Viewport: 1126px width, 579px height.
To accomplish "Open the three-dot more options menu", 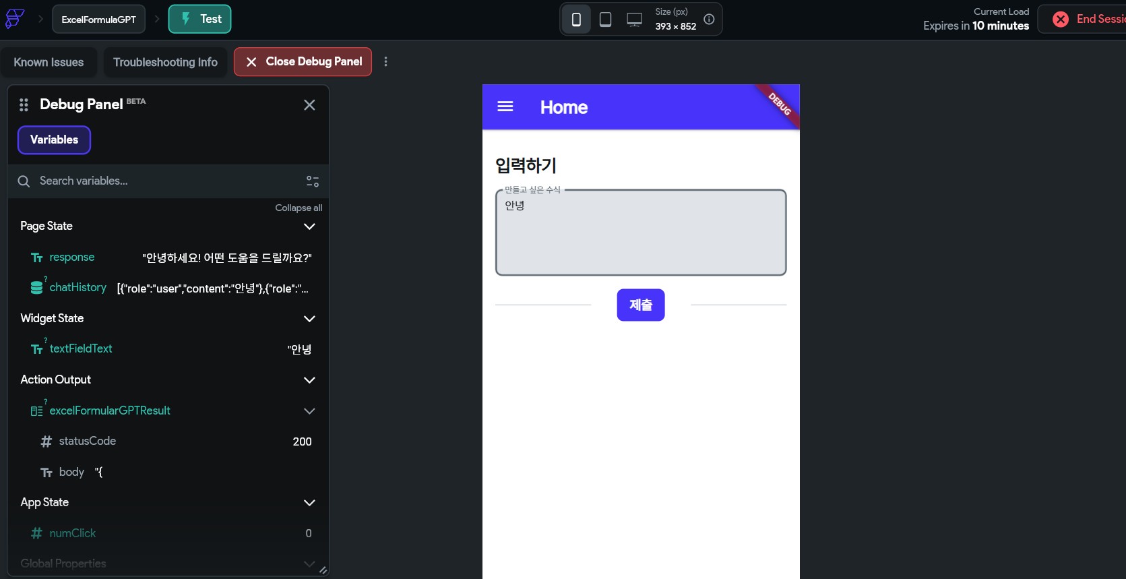I will 385,61.
